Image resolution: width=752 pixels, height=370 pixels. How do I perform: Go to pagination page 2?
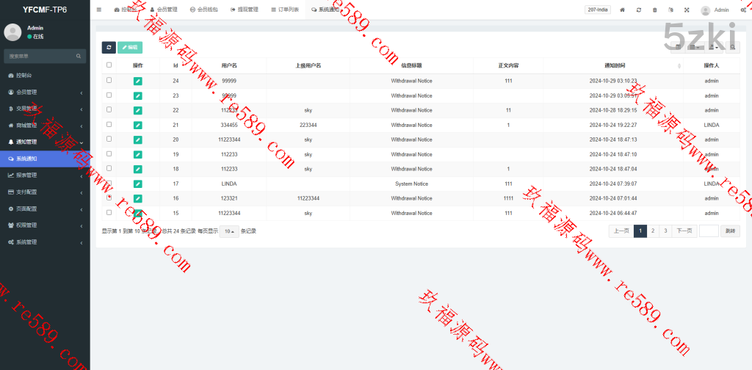point(653,231)
